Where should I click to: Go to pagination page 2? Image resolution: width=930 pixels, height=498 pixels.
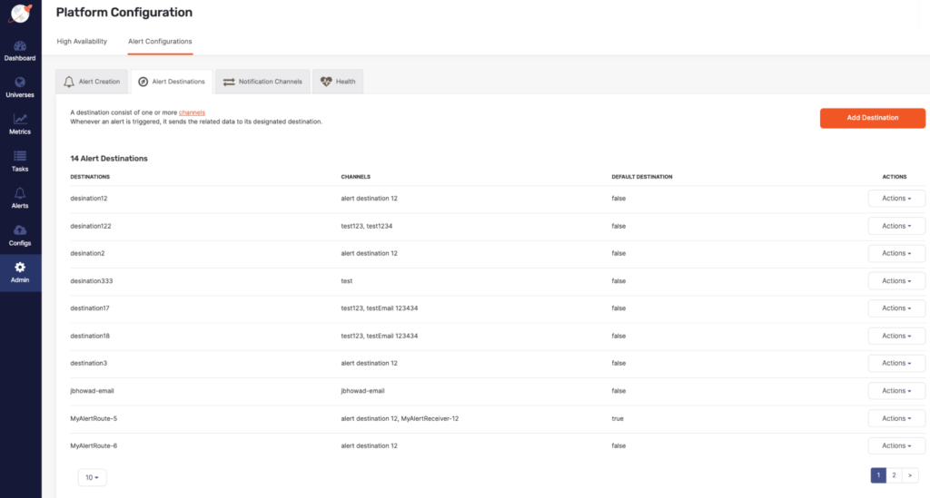click(x=894, y=475)
